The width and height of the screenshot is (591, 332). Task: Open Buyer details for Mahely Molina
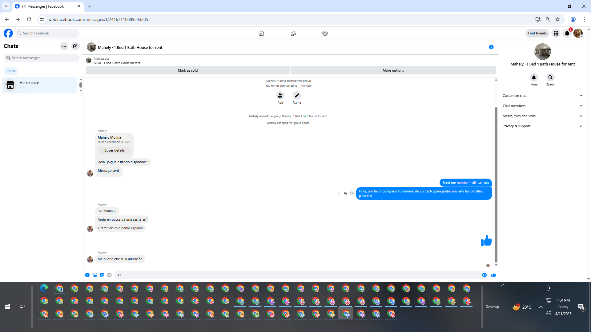(x=115, y=150)
